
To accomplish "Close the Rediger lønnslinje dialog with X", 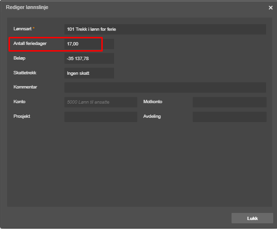I will coord(270,8).
